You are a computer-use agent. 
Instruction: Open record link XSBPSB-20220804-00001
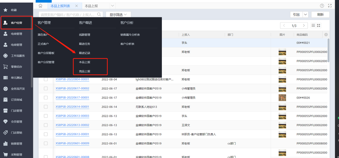72,79
